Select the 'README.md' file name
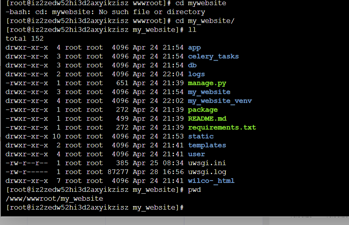 [x=207, y=118]
